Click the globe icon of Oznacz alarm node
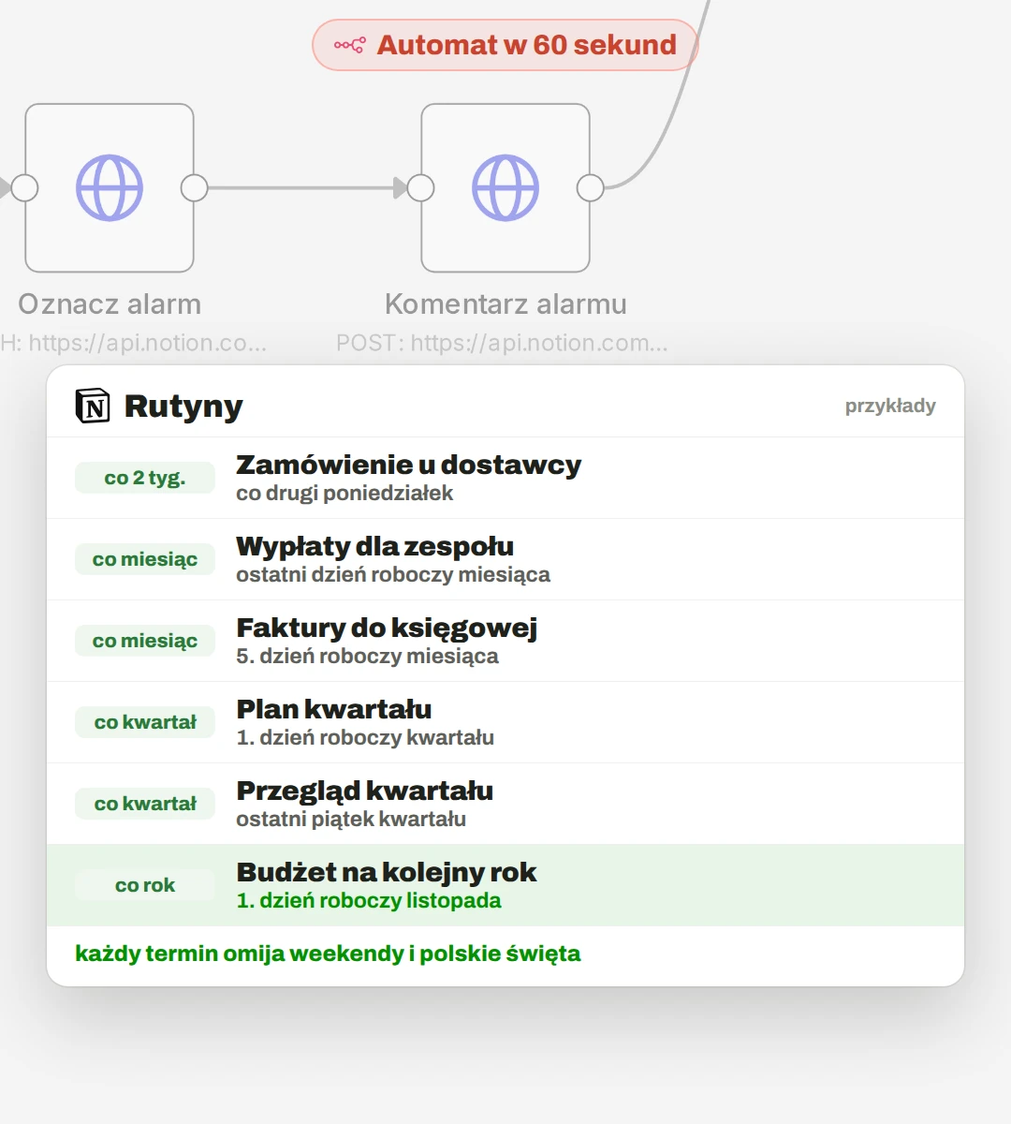The height and width of the screenshot is (1124, 1011). 110,188
